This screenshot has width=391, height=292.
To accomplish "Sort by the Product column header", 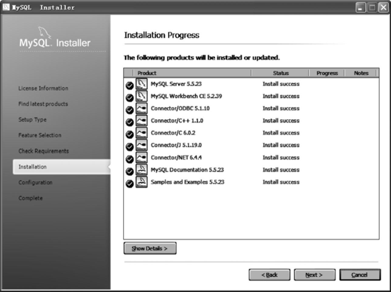I will [192, 73].
